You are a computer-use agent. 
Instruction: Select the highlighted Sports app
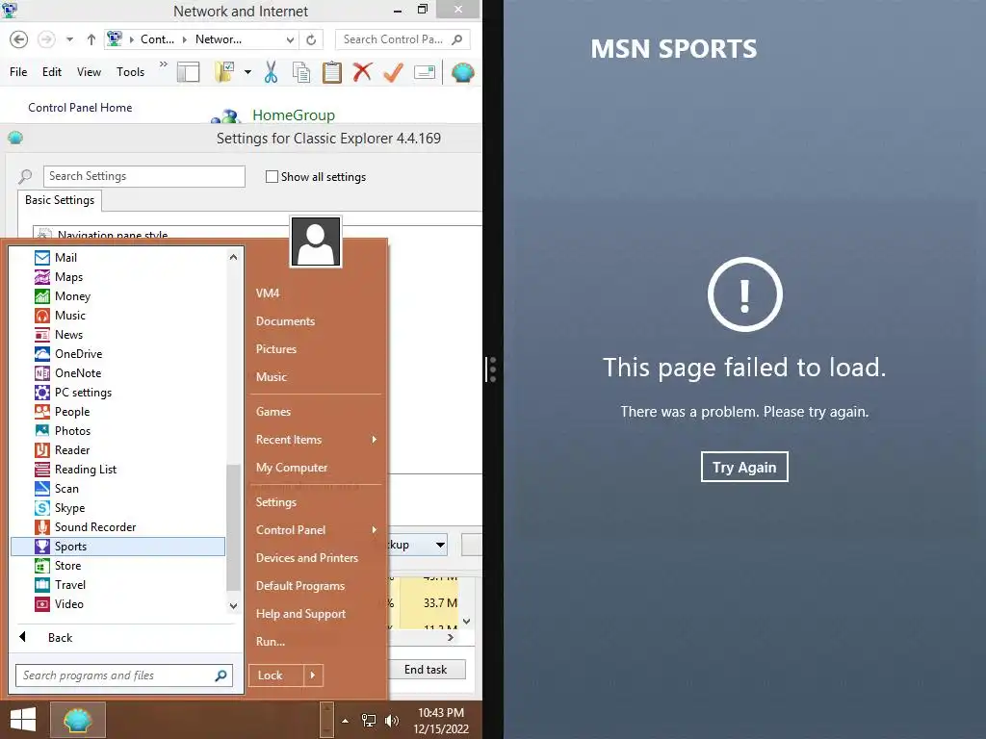[117, 547]
